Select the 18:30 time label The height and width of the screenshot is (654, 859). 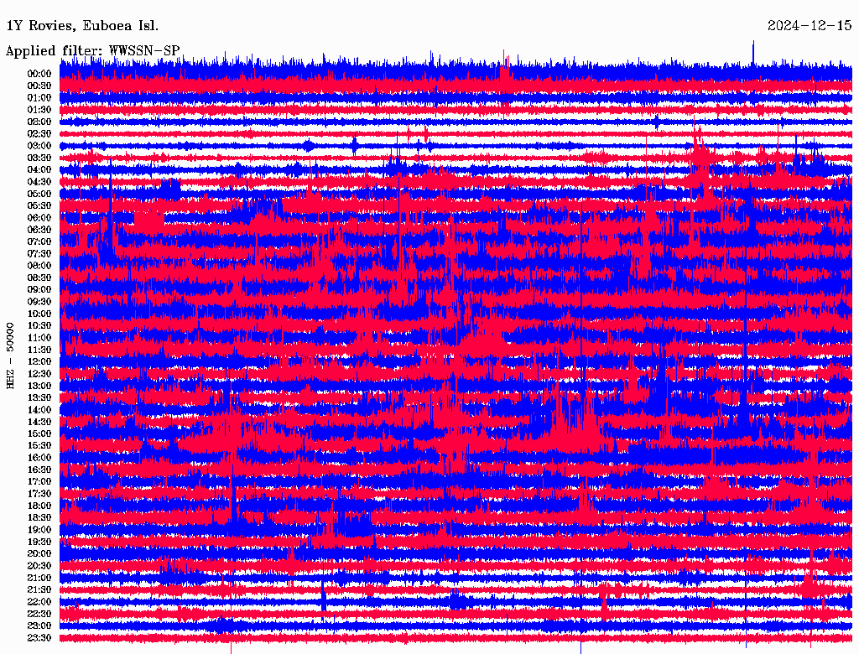(x=39, y=517)
